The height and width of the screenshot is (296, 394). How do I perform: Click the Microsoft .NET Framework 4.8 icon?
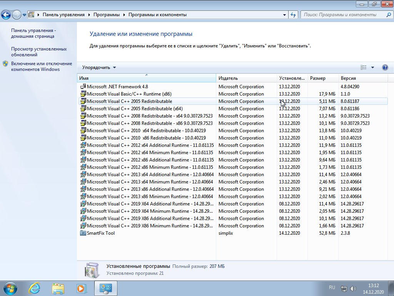83,87
